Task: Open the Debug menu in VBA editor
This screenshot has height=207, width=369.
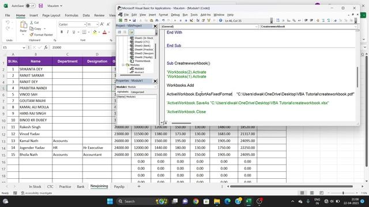Action: 175,15
